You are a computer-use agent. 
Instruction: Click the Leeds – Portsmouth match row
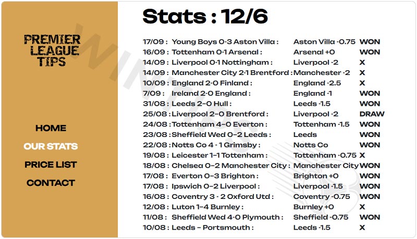[x=212, y=228]
